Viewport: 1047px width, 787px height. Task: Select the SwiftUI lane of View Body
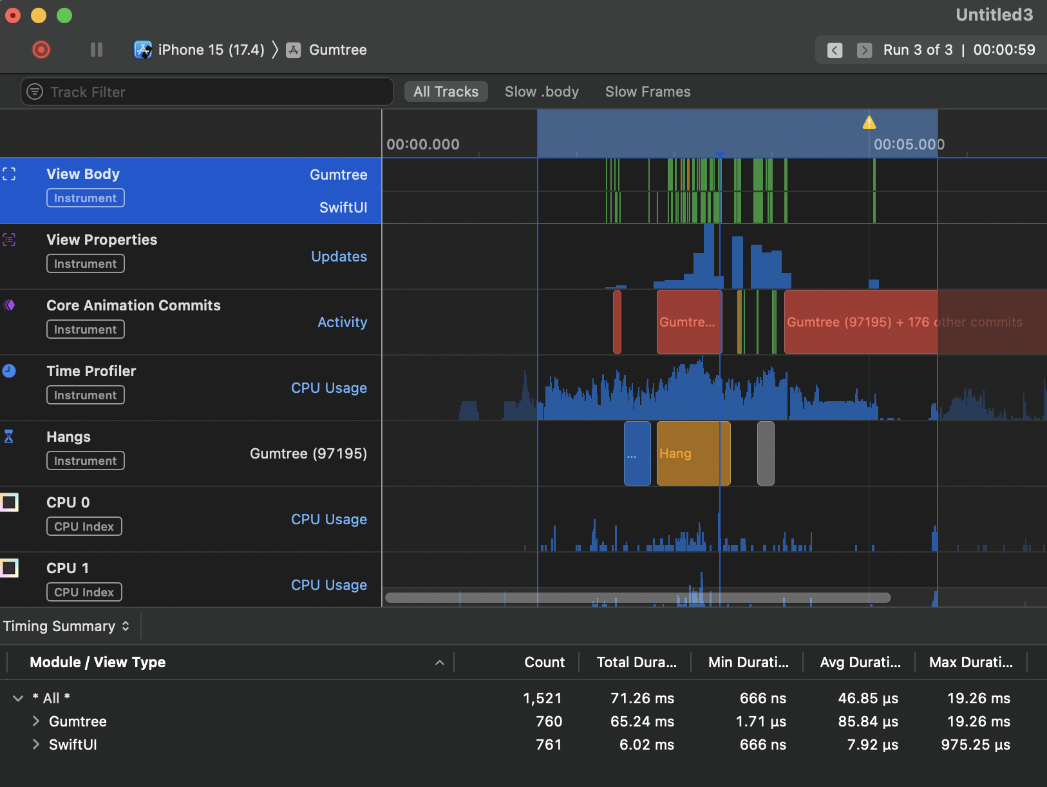(343, 207)
